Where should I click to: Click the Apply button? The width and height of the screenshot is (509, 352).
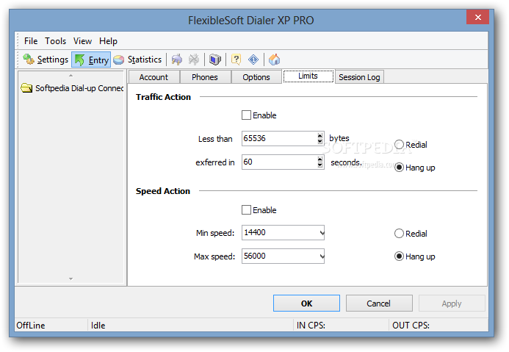click(452, 303)
